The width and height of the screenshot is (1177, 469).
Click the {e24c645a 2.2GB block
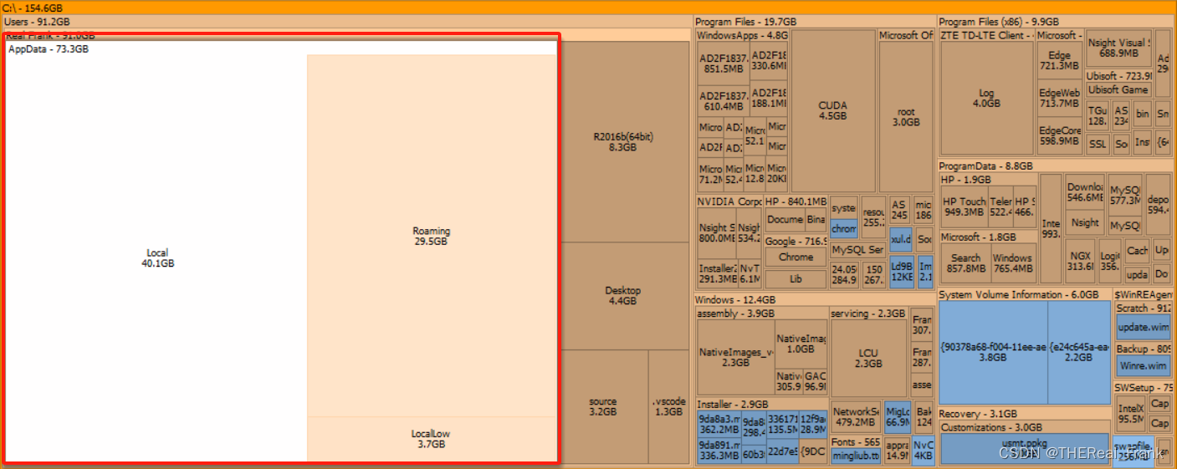coord(1079,351)
